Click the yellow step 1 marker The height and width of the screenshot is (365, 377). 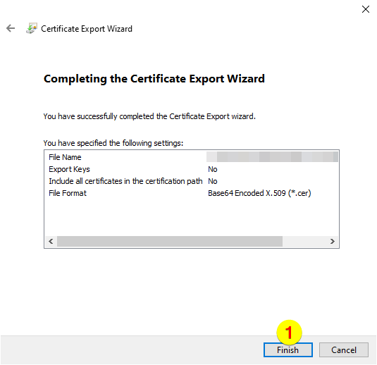coord(289,333)
